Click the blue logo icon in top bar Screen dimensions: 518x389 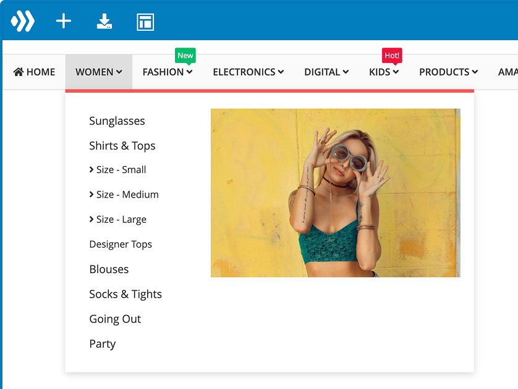(22, 22)
